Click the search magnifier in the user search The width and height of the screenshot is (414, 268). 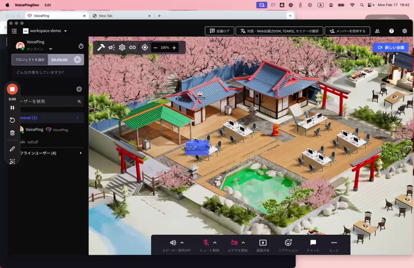(79, 102)
